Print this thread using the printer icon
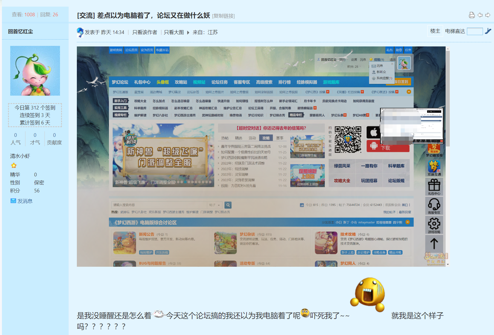Screen dimensions: 494x335 tap(472, 15)
